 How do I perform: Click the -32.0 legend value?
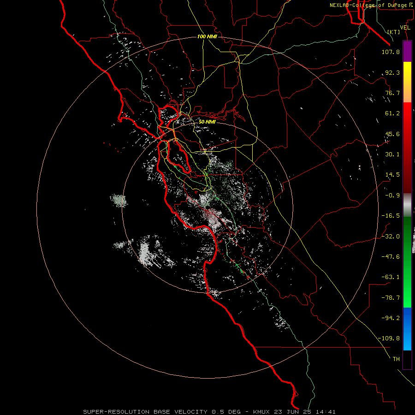pyautogui.click(x=391, y=237)
